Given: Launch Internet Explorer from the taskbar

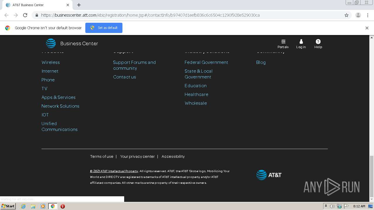Looking at the screenshot, I should coord(23,206).
